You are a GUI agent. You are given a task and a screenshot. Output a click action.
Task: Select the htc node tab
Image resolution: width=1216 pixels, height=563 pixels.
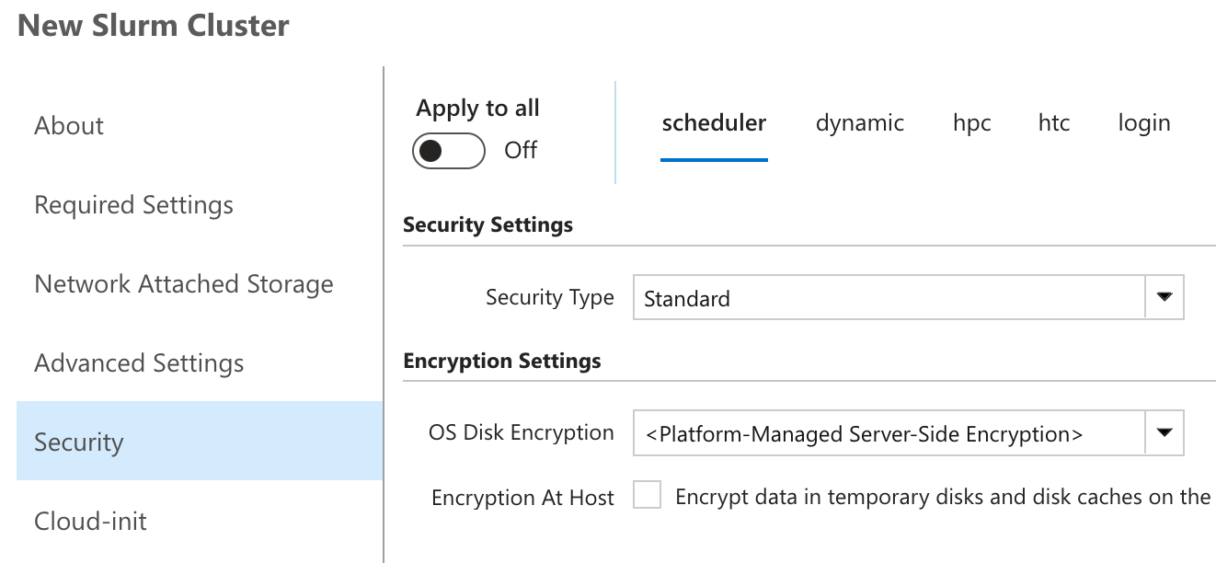click(x=1053, y=123)
